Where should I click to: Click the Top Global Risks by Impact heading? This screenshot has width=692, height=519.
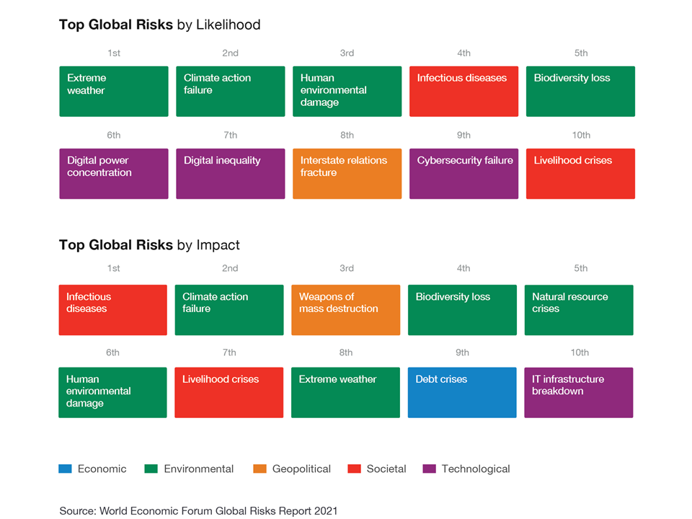click(149, 245)
